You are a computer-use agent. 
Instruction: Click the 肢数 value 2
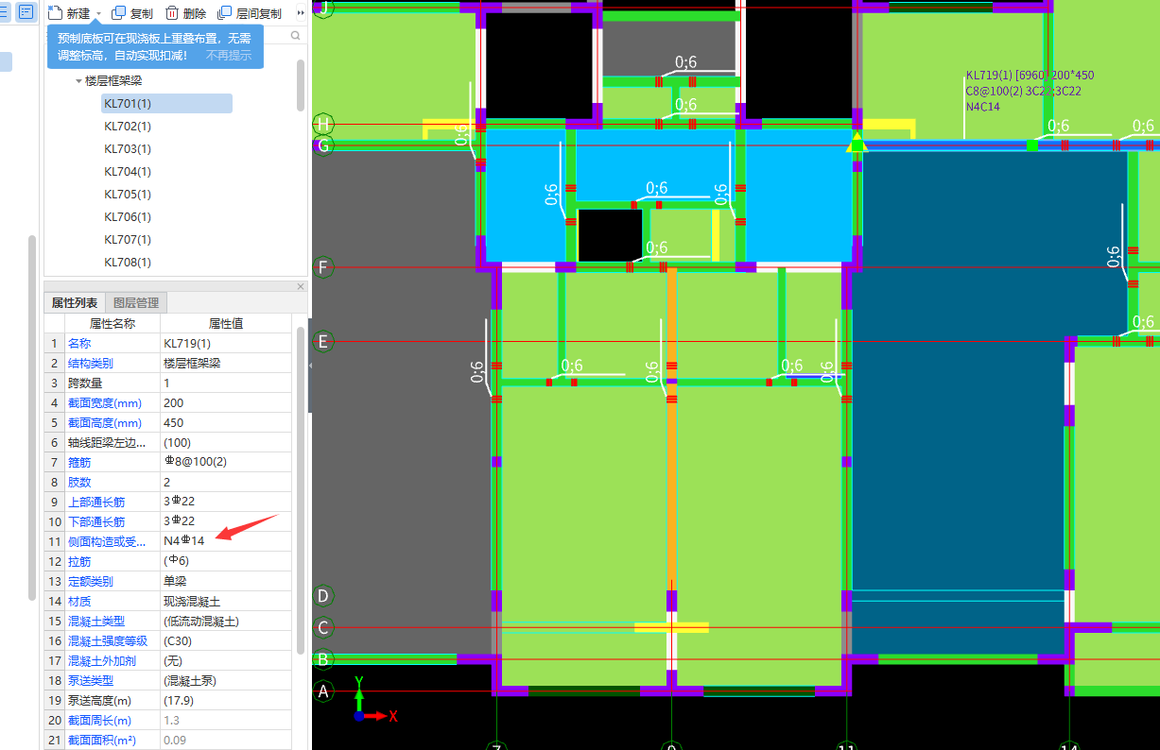tap(226, 482)
